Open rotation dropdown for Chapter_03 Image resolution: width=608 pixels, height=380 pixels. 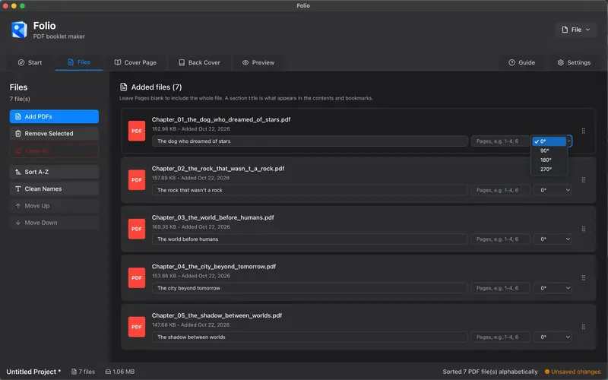tap(553, 239)
